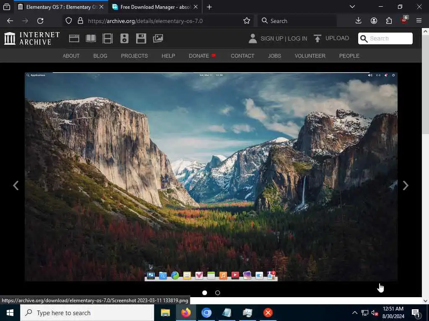The width and height of the screenshot is (429, 321).
Task: Open the PEOPLE link
Action: (349, 56)
